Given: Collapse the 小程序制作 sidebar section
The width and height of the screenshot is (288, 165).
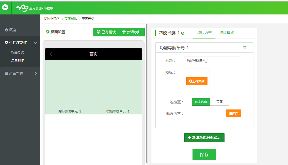Looking at the screenshot, I should click(x=35, y=43).
